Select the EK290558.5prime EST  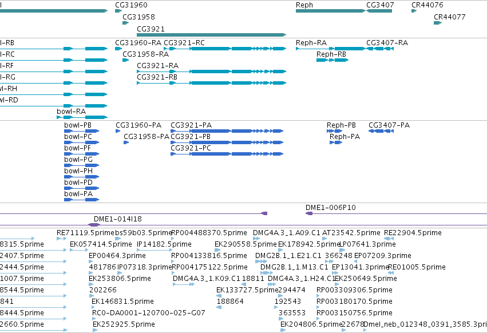(x=217, y=250)
